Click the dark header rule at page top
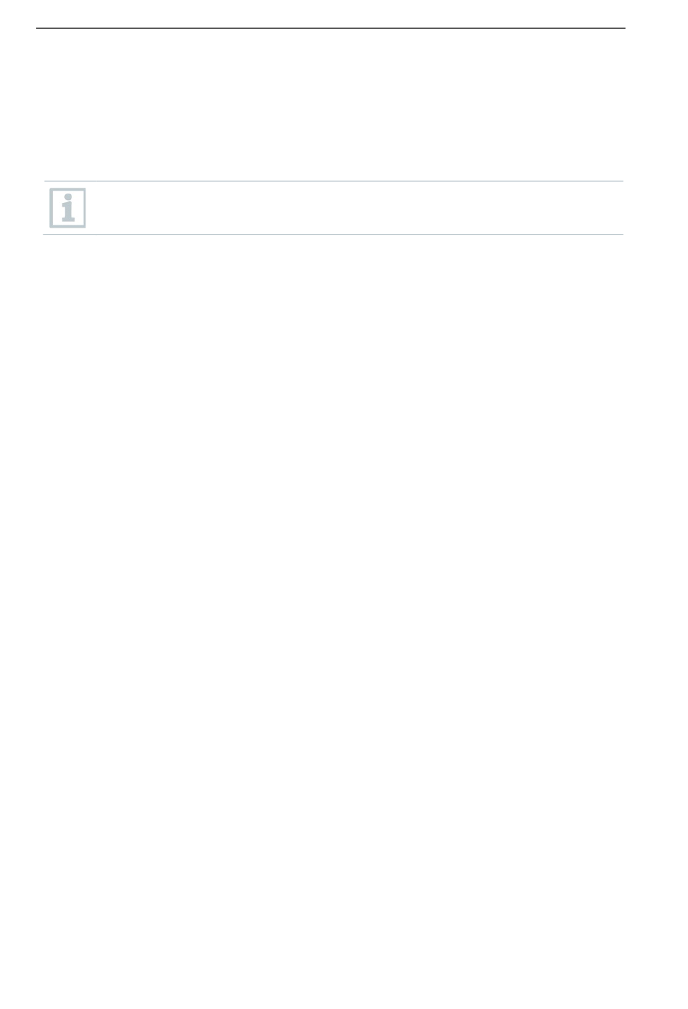The height and width of the screenshot is (1009, 688). 331,28
